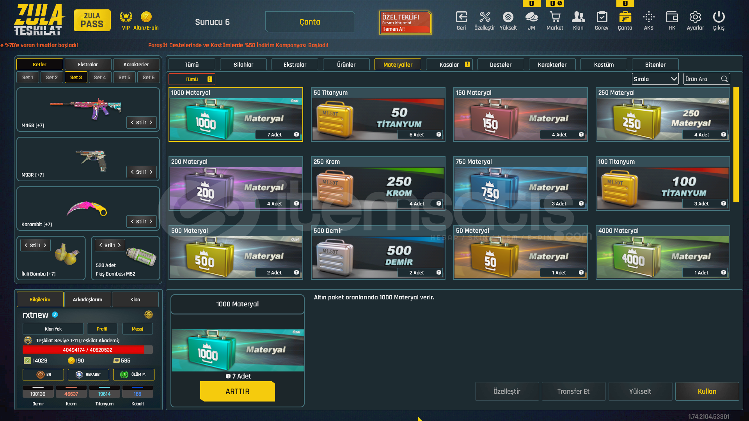Click the experience progress bar

pyautogui.click(x=88, y=350)
